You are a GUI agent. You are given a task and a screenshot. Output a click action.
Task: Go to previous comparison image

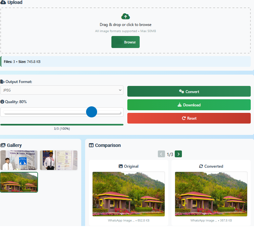click(x=161, y=154)
